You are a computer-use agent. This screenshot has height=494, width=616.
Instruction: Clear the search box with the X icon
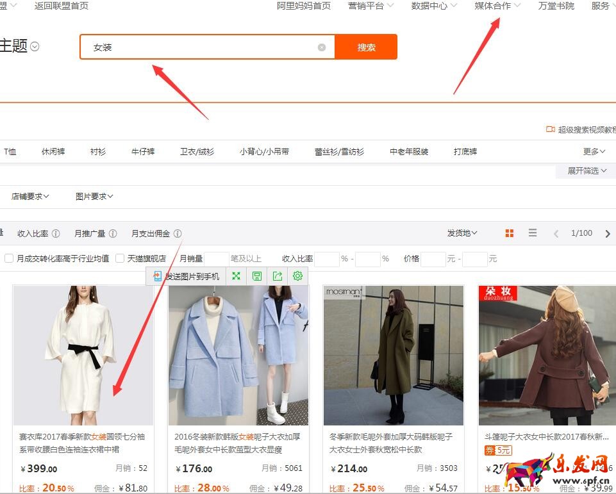(322, 47)
